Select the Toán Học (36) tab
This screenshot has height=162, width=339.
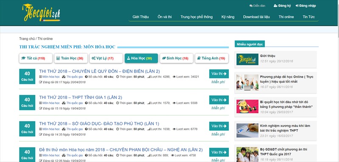71,58
